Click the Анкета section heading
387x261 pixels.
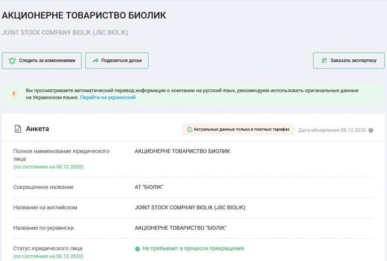pos(37,129)
